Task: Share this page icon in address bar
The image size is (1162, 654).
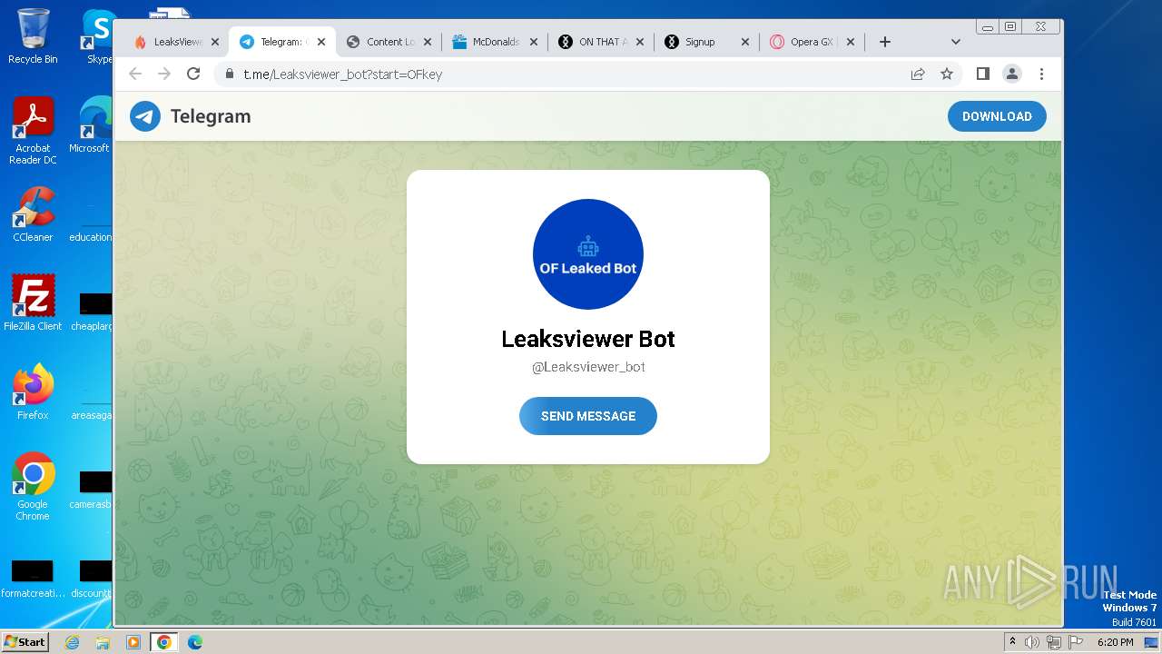Action: click(x=918, y=74)
